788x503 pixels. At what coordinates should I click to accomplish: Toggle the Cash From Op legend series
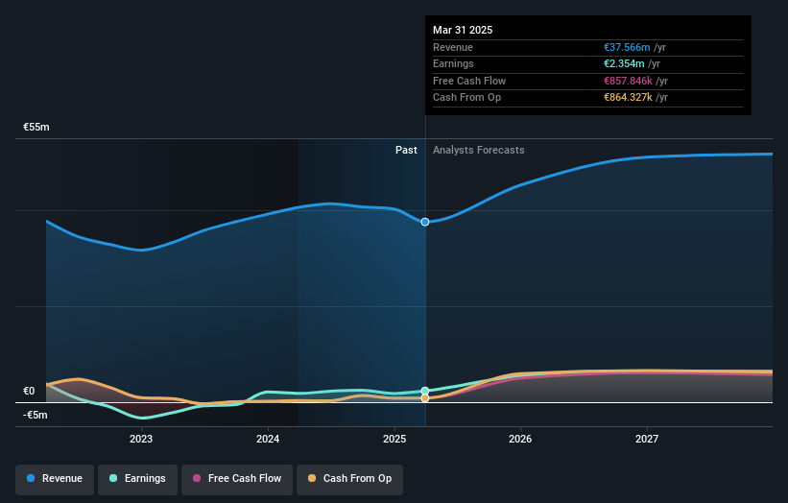[x=349, y=479]
